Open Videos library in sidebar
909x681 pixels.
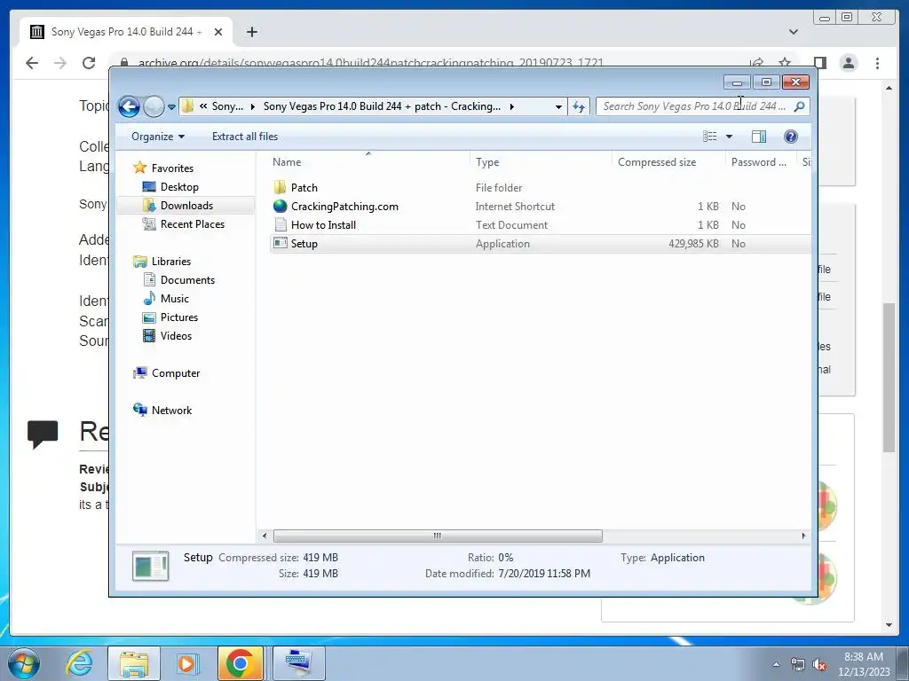176,336
